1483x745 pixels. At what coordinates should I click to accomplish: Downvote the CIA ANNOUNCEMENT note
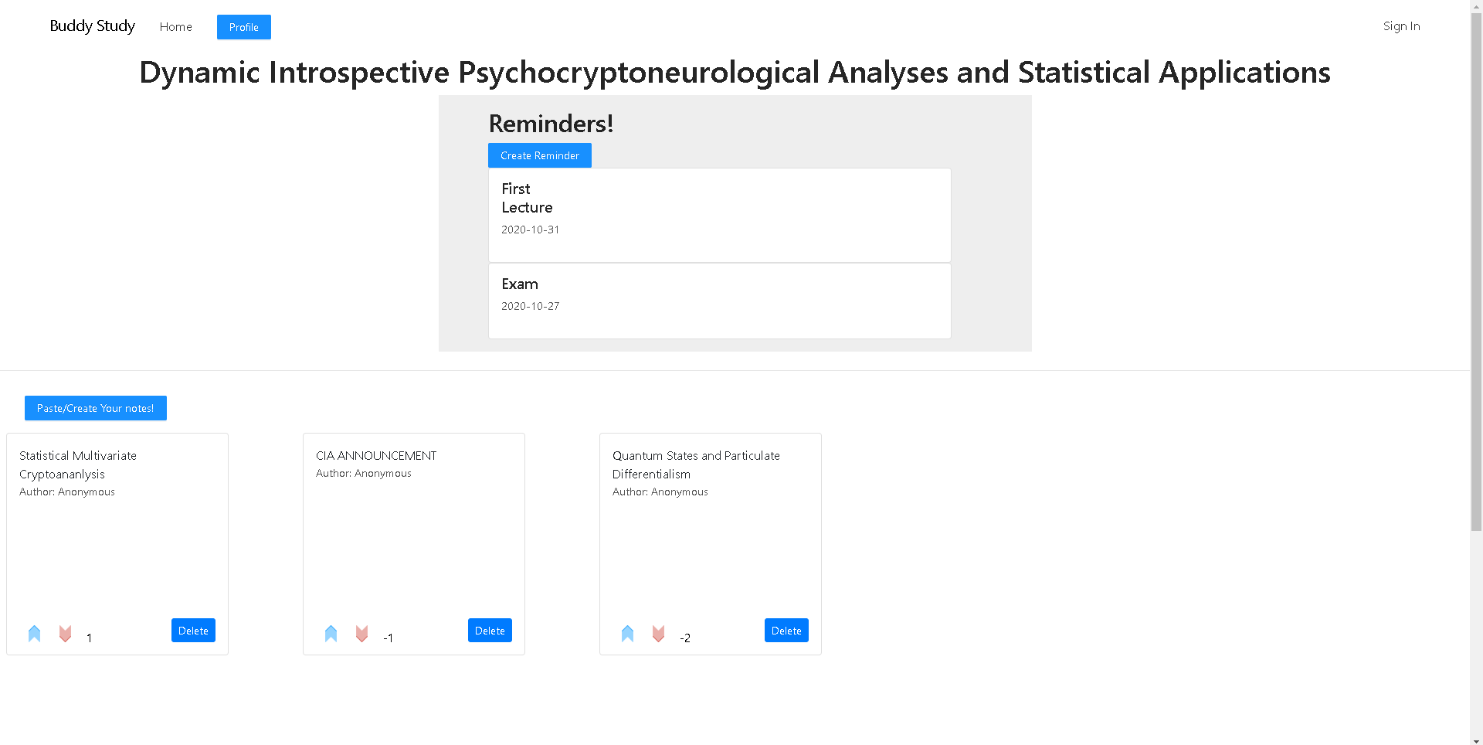coord(361,634)
